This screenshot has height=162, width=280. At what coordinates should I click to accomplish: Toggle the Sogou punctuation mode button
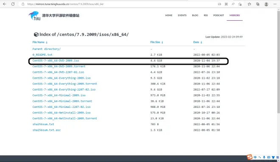tap(260, 157)
